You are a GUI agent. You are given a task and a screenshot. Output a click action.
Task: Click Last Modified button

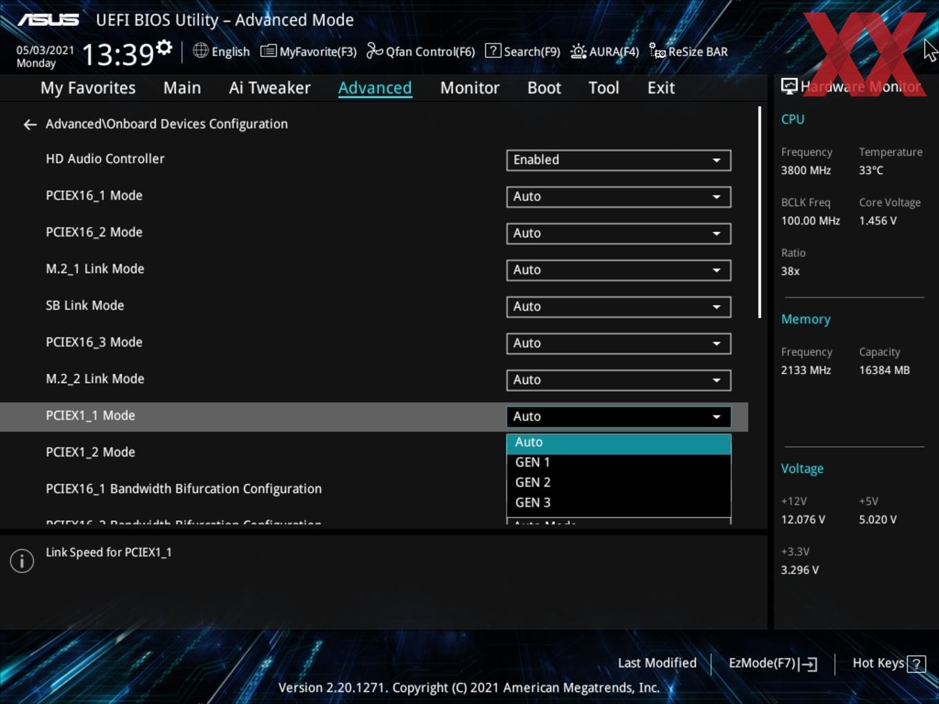coord(657,663)
